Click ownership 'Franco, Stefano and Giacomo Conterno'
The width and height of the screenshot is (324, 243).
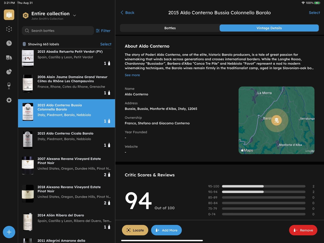tap(157, 123)
